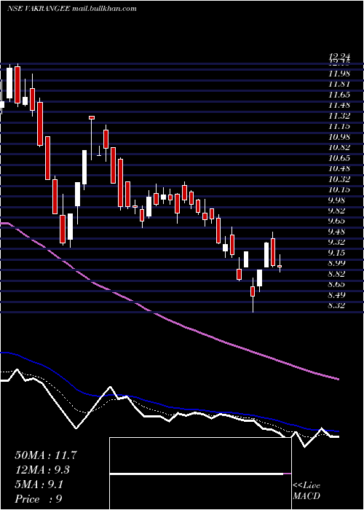Click the last small red candlestick
This screenshot has height=510, width=364.
280,266
